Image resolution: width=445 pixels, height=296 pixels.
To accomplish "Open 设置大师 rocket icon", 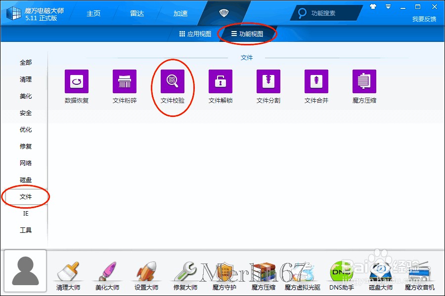I will [x=146, y=276].
